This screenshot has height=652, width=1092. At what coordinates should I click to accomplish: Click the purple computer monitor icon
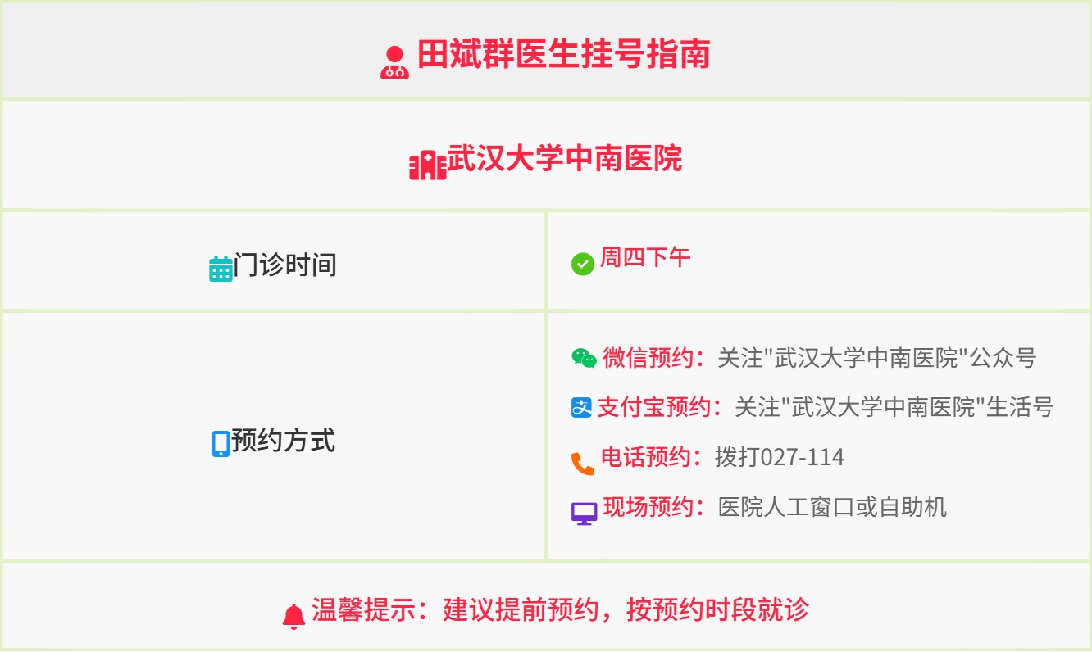coord(584,514)
